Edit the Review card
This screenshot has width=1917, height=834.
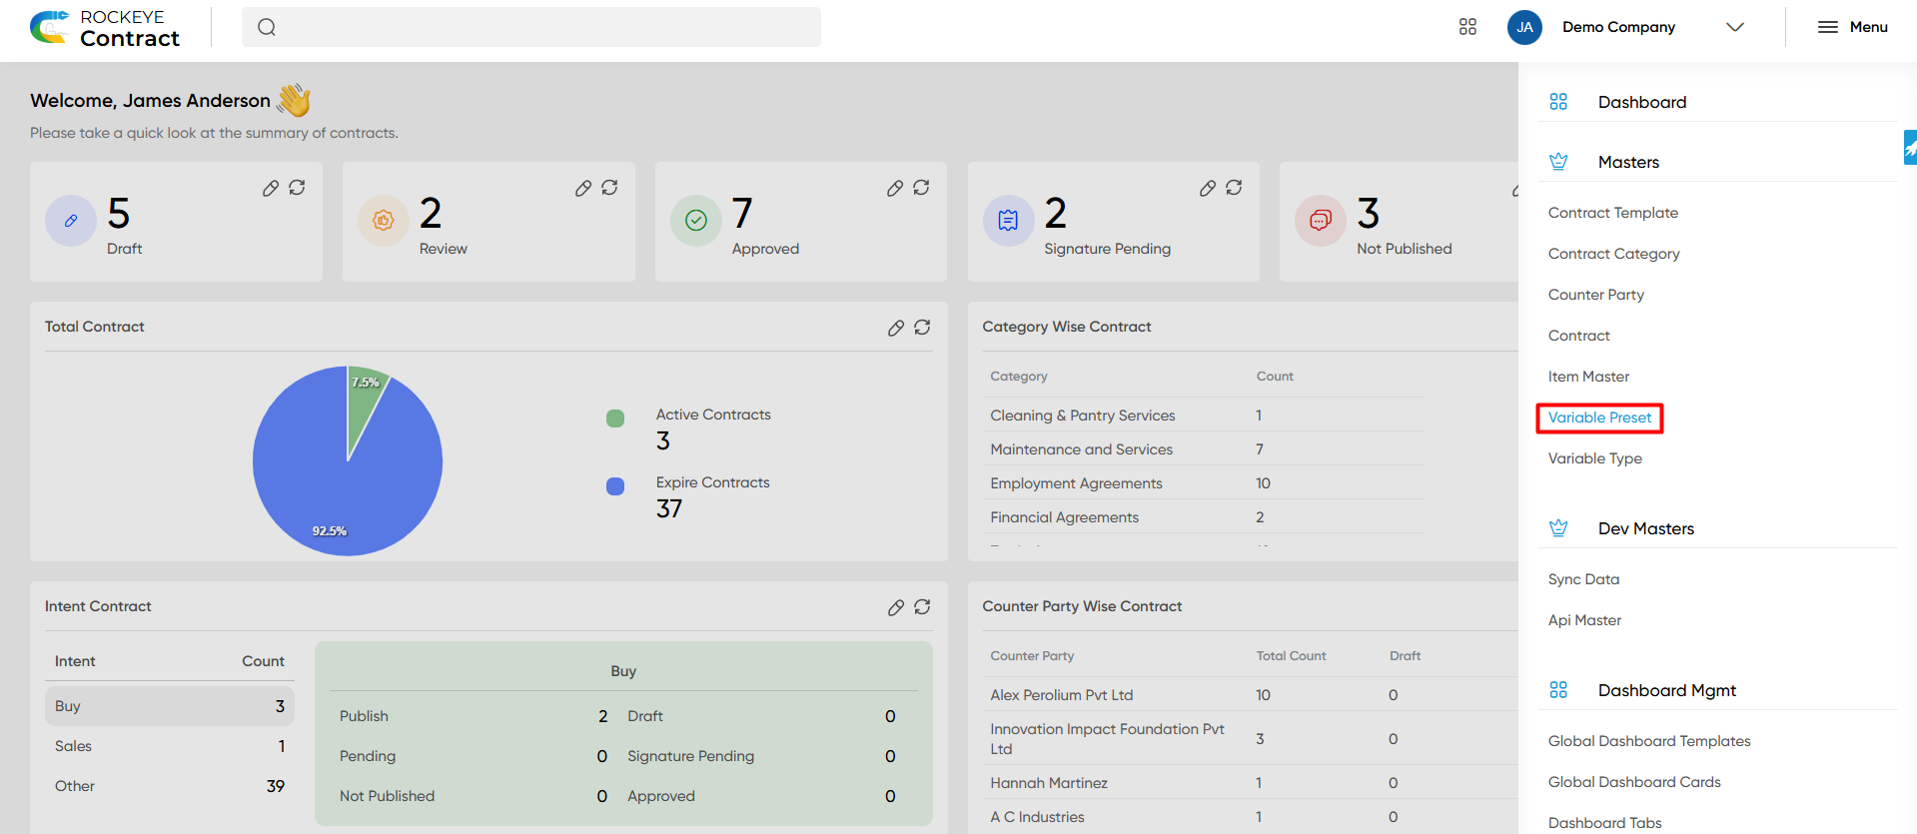583,188
